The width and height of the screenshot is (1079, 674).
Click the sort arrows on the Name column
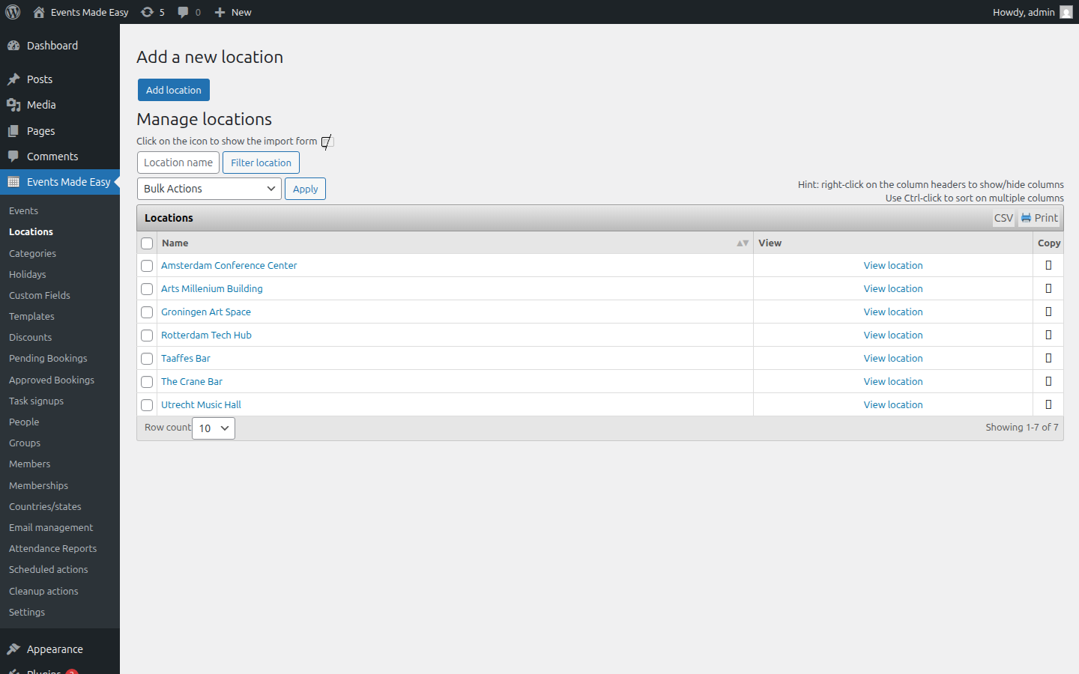[741, 243]
